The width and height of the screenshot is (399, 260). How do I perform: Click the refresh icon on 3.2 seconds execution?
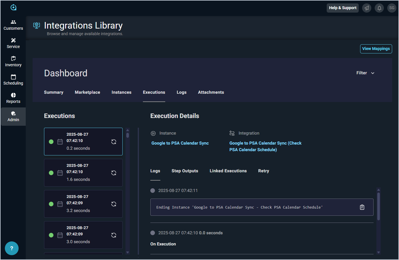114,204
